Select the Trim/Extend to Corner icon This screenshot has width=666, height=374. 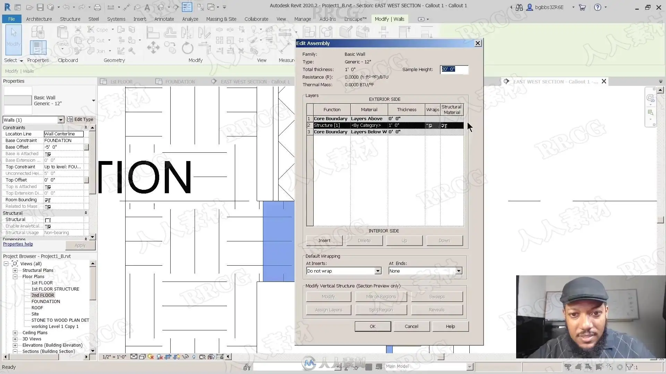204,47
